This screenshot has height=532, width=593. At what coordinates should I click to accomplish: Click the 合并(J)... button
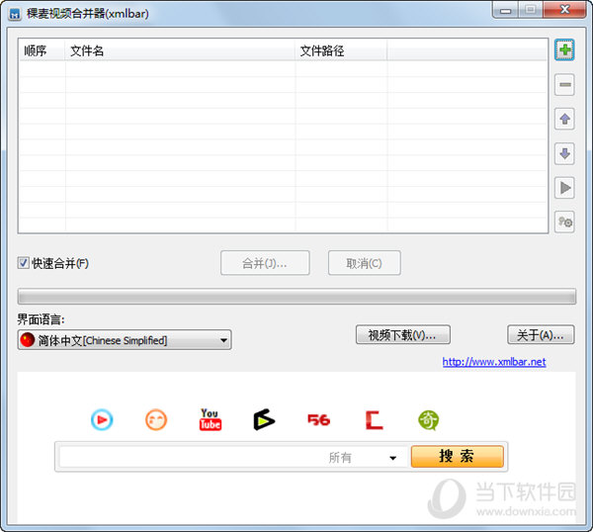pos(265,263)
